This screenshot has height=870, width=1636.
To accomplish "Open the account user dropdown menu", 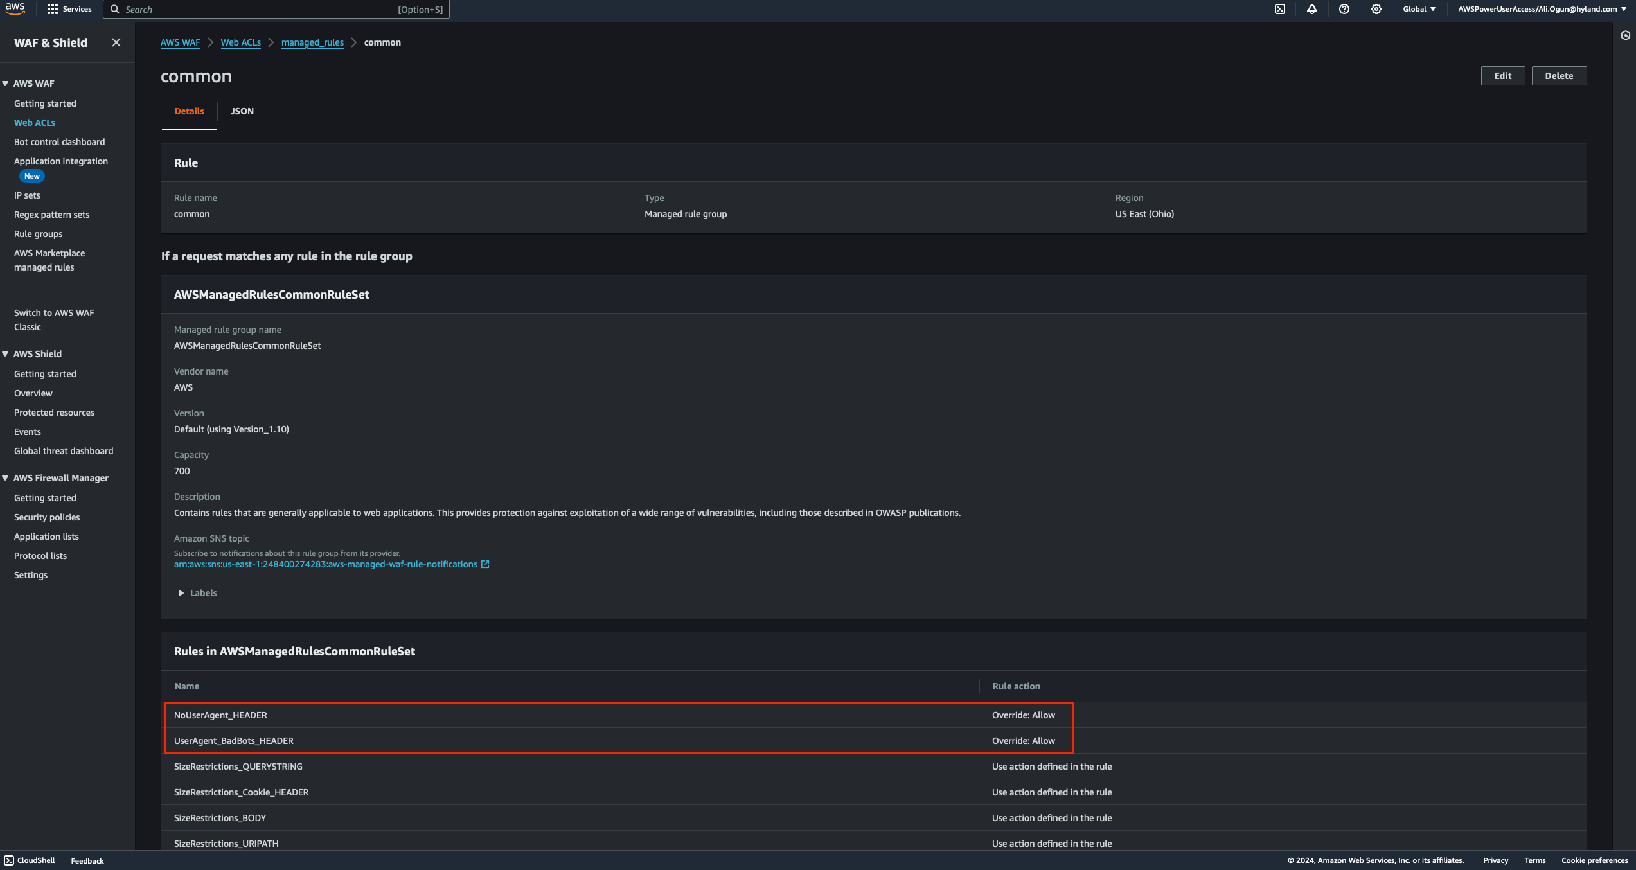I will [x=1542, y=9].
